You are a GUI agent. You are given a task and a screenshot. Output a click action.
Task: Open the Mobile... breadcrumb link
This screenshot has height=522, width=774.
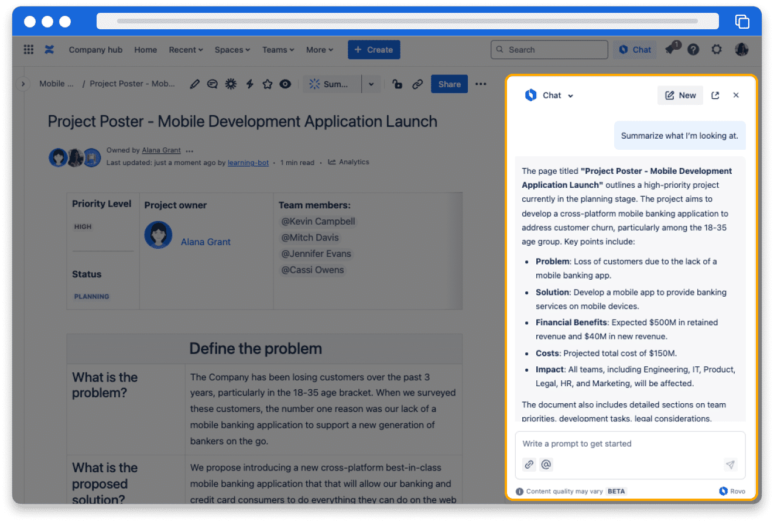pyautogui.click(x=56, y=84)
